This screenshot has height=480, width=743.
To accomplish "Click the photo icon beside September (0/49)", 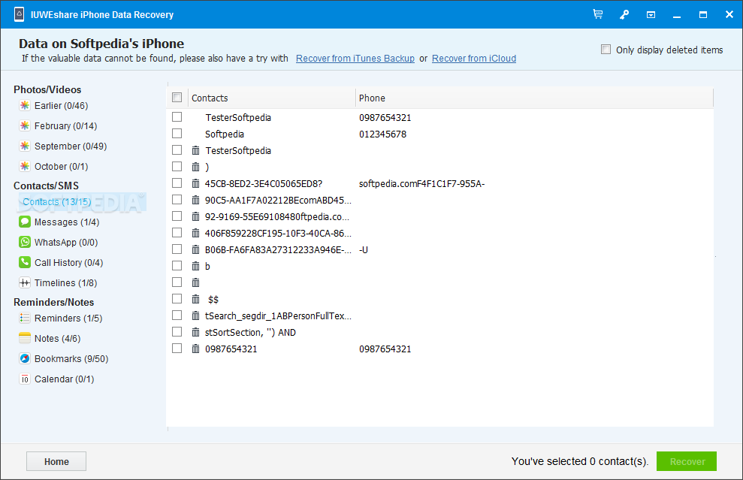I will (x=25, y=146).
